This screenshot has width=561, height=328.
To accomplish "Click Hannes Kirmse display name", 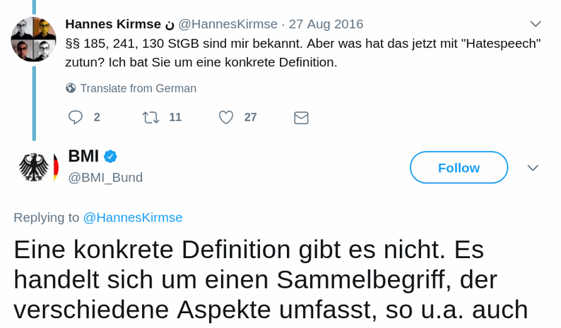I will (x=113, y=24).
